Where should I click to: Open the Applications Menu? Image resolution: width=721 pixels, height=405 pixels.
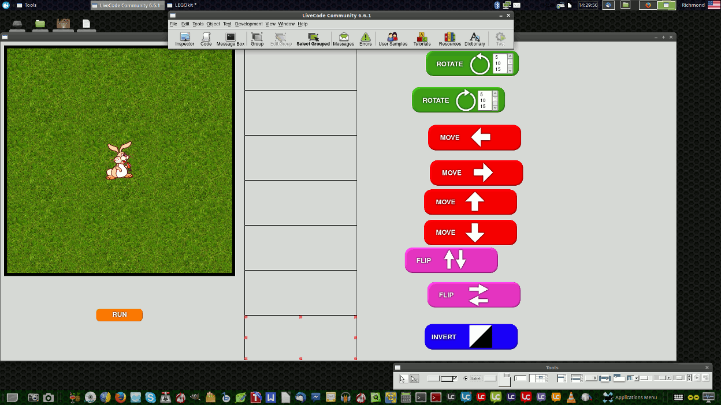click(630, 397)
